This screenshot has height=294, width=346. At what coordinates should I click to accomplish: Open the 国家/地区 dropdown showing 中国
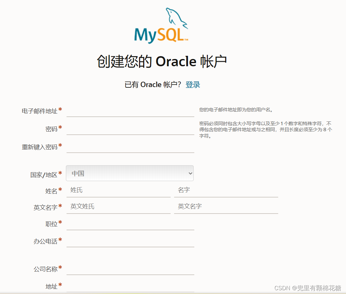130,173
